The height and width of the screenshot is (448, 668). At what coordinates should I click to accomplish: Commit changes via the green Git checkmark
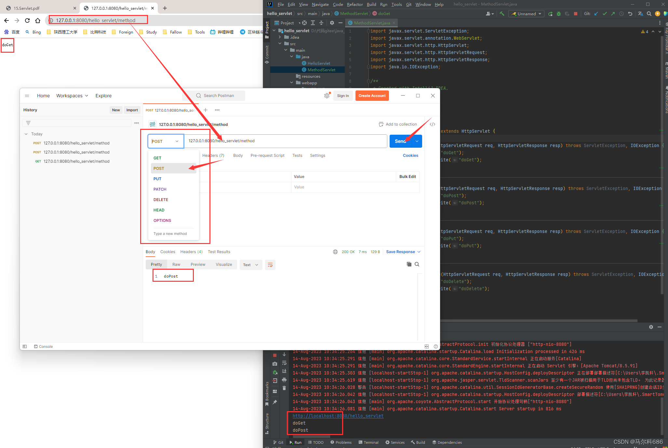[x=605, y=14]
